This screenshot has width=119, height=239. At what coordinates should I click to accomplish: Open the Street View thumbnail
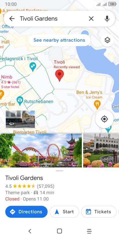20,119
